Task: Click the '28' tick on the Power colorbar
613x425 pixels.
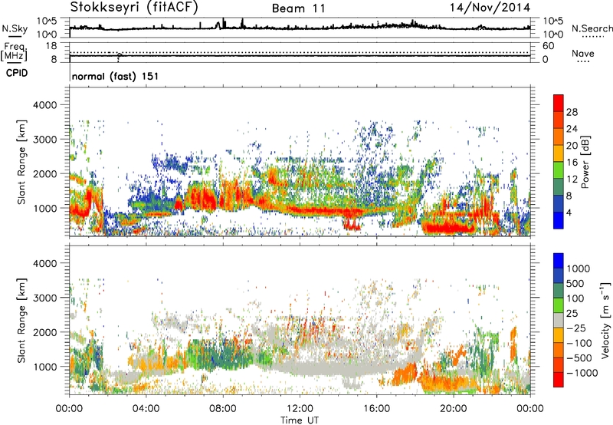Action: coord(572,112)
